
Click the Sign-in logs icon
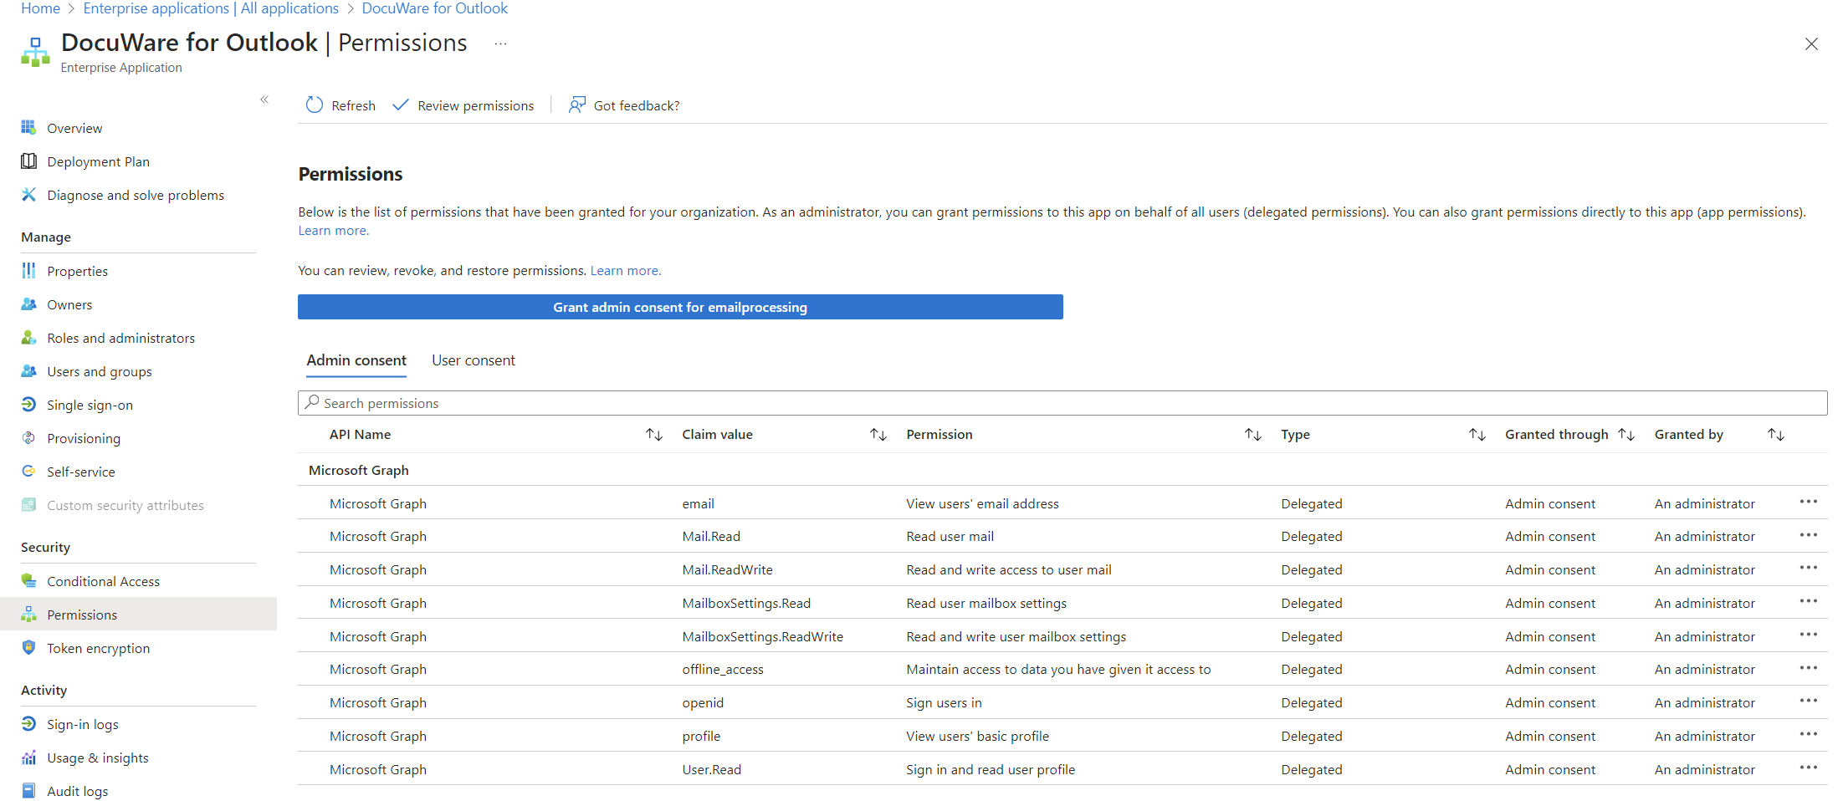pos(28,723)
